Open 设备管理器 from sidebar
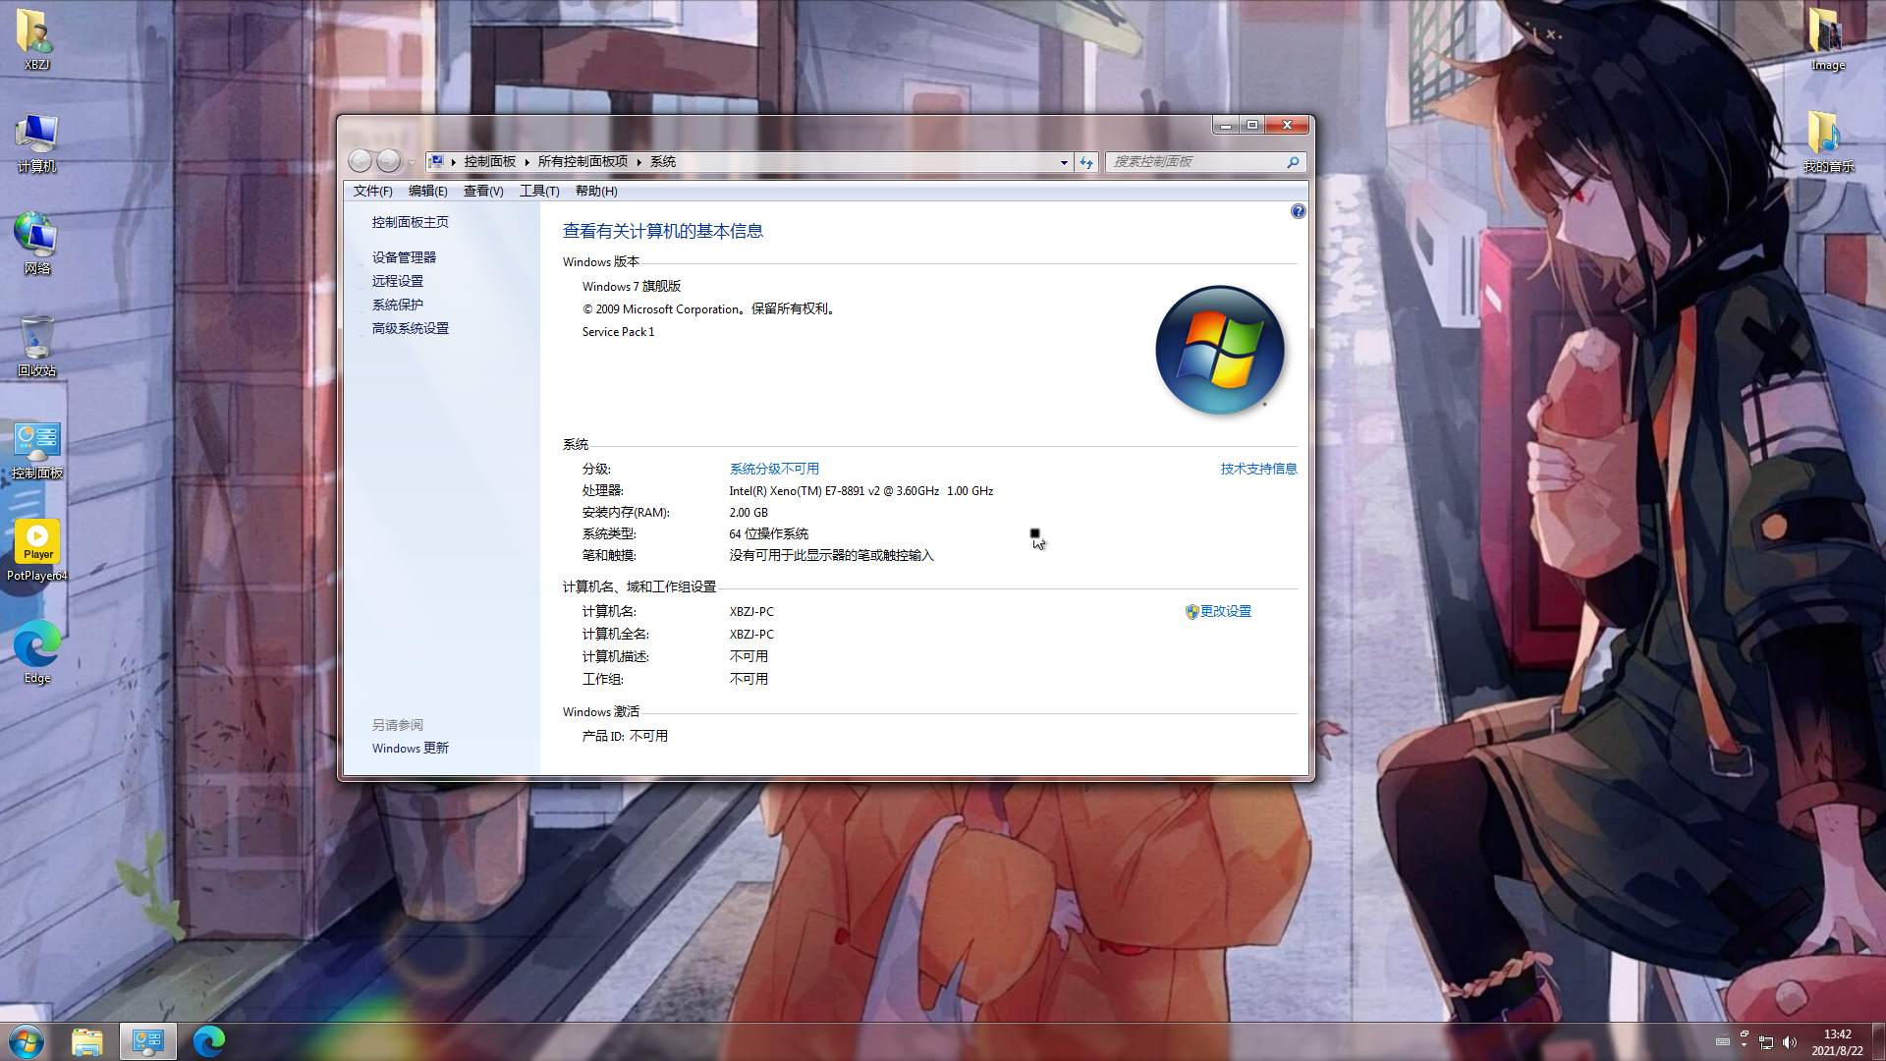 click(403, 256)
